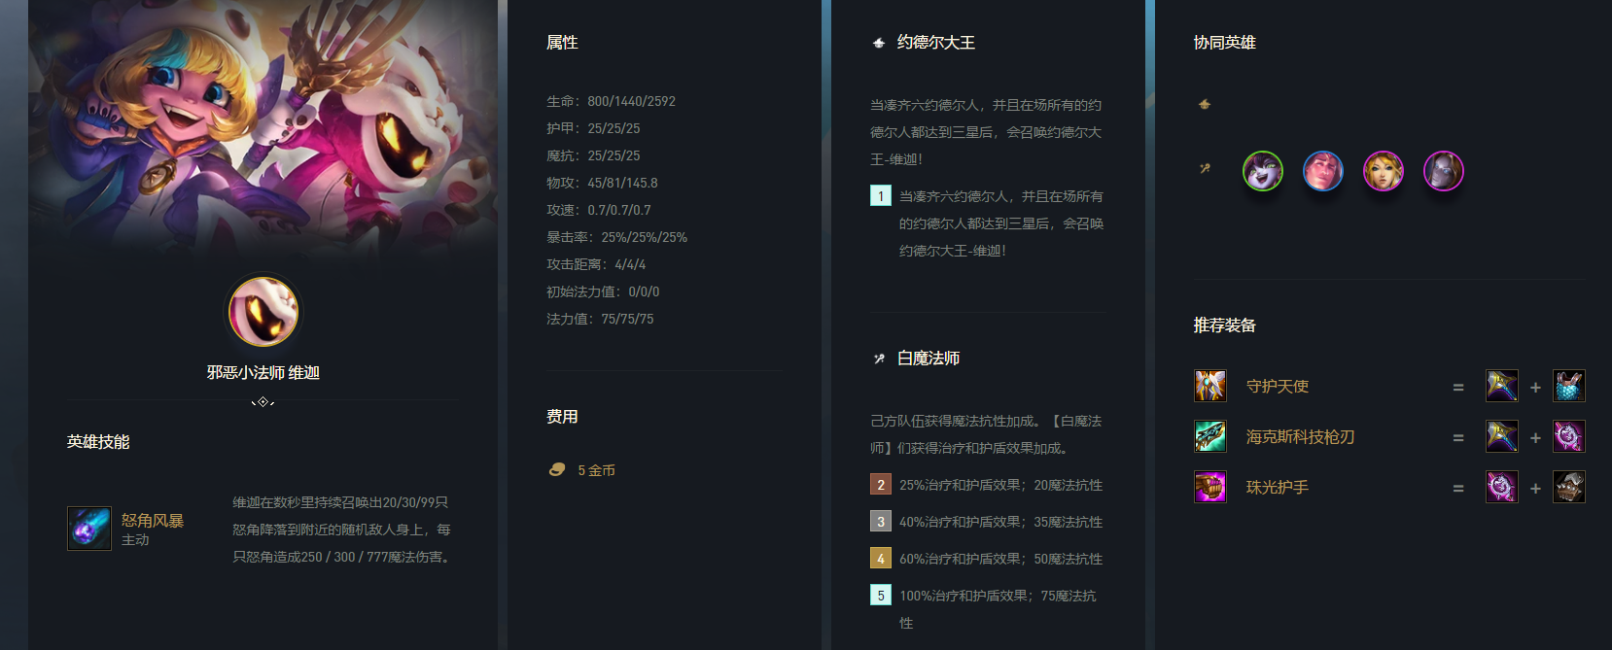Click the 物攻：45/81/145.8 stat line
Screen dimensions: 1612x650
(x=602, y=183)
